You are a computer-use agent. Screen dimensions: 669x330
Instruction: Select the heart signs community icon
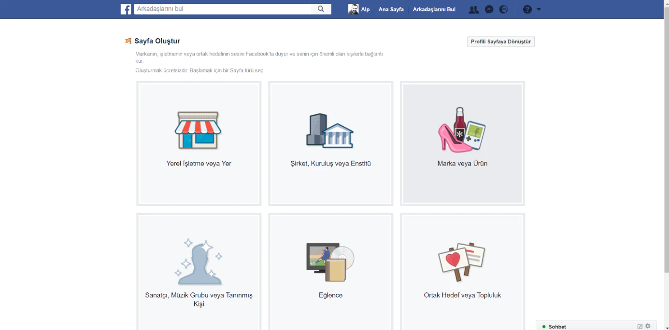tap(462, 261)
